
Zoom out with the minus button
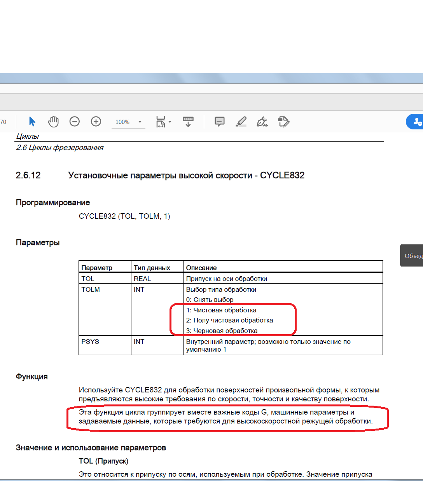click(75, 122)
